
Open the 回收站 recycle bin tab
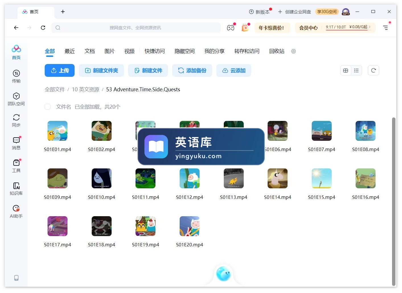coord(277,51)
